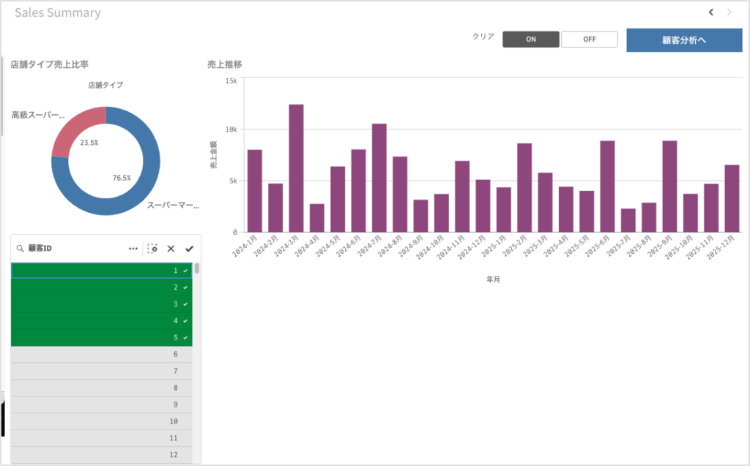Click the search icon beside 顧客ID
The height and width of the screenshot is (466, 750).
tap(20, 249)
